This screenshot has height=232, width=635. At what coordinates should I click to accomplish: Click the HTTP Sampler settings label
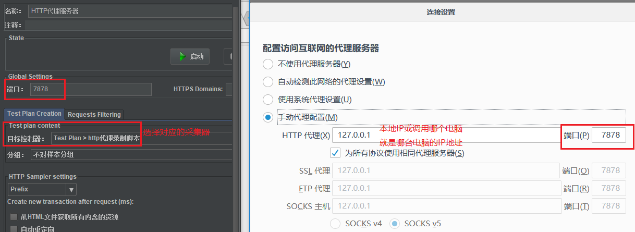pos(42,177)
